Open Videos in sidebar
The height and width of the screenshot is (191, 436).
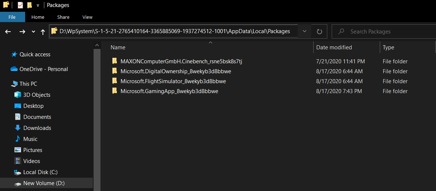(x=32, y=161)
